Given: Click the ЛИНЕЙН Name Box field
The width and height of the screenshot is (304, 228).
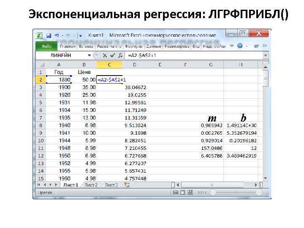Looking at the screenshot, I should [61, 55].
